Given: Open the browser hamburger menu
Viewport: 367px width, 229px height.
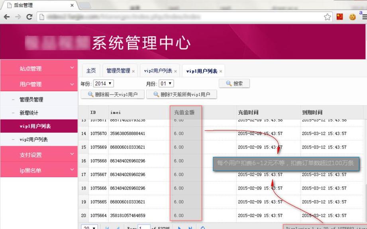Looking at the screenshot, I should 365,17.
